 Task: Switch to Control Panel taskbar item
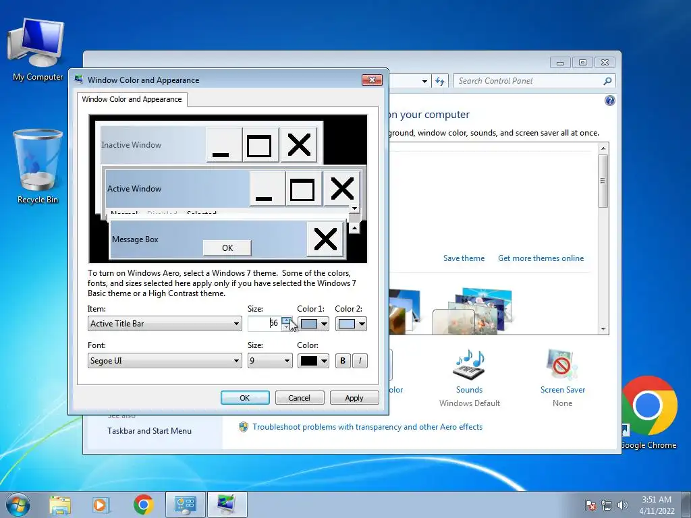coord(185,505)
